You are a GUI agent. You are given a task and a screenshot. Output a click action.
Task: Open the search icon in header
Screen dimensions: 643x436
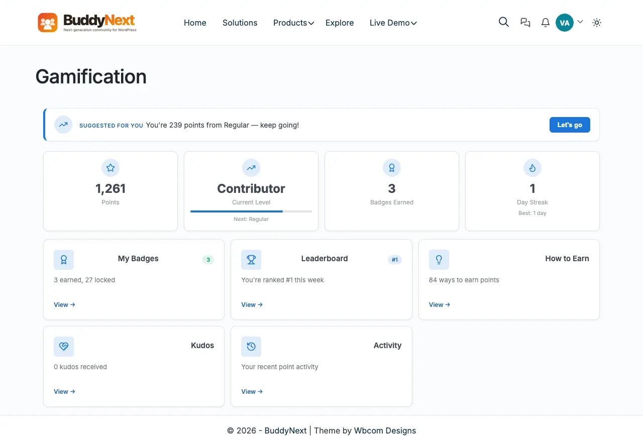click(x=504, y=22)
